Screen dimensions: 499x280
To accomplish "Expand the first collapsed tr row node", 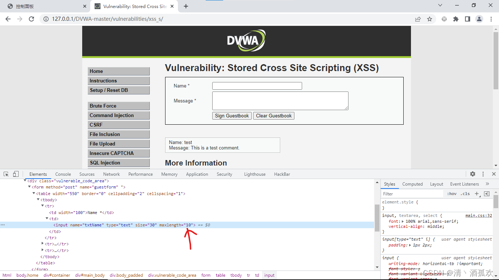I will [x=43, y=244].
